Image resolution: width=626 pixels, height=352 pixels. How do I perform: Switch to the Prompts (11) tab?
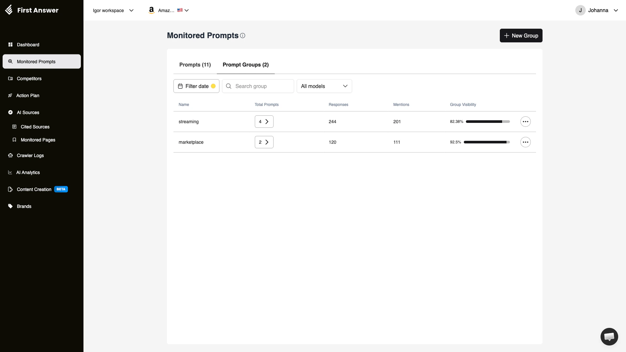(195, 65)
